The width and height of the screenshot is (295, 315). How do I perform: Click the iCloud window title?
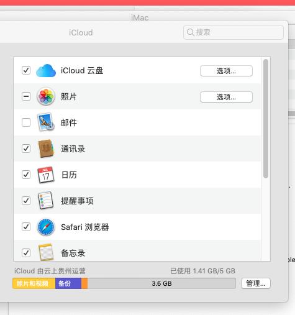tap(81, 32)
